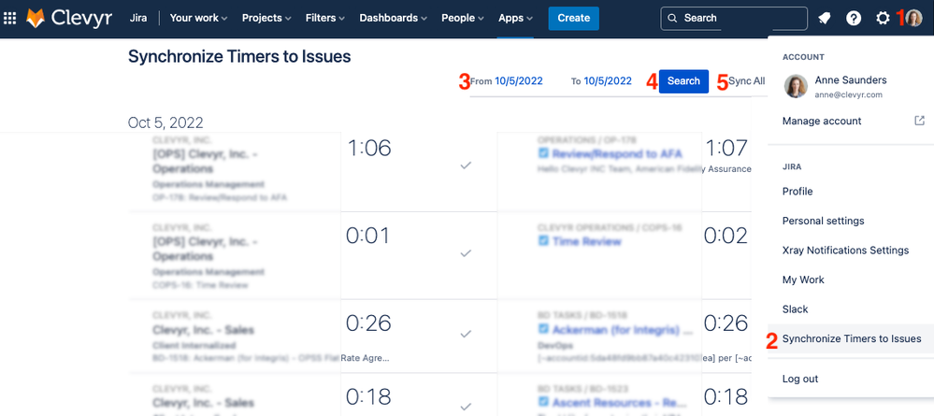This screenshot has height=416, width=934.
Task: Click Sync All
Action: click(747, 81)
